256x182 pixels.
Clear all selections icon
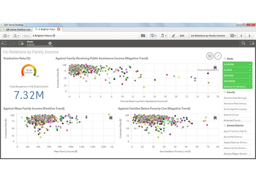(x=21, y=43)
